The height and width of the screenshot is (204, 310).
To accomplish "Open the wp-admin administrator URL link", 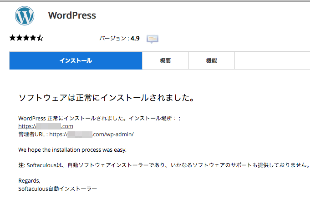I will [x=91, y=134].
